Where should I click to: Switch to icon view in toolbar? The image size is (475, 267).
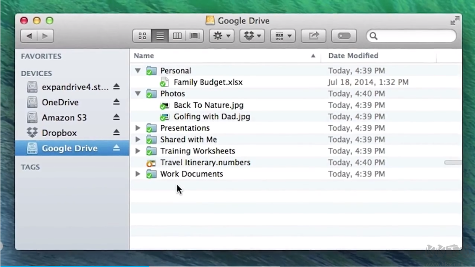[142, 36]
